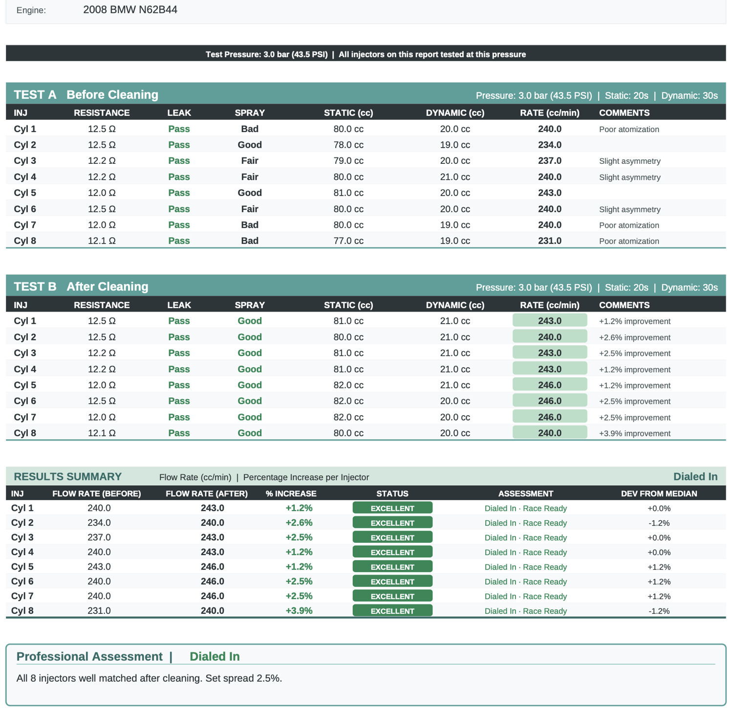Image resolution: width=733 pixels, height=713 pixels.
Task: Click the EXCELLENT badge for Cyl 1
Action: pos(392,508)
